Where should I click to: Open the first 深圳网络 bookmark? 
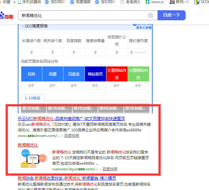pyautogui.click(x=55, y=2)
